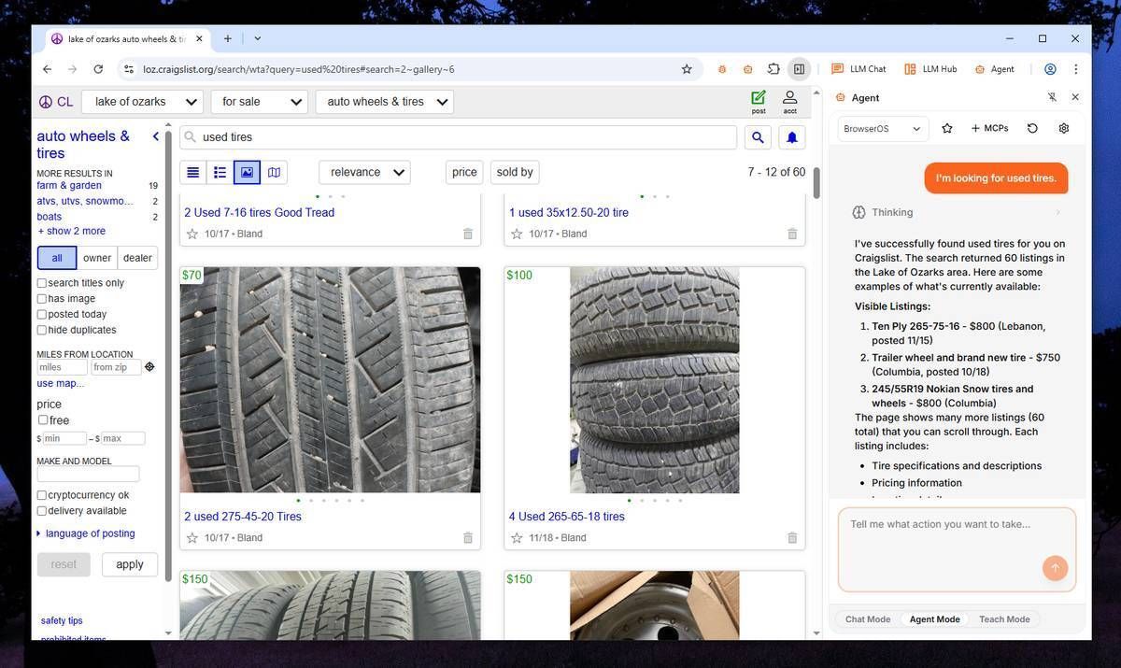Screen dimensions: 1121x668
Task: Switch to Teach Mode tab
Action: (x=1004, y=619)
